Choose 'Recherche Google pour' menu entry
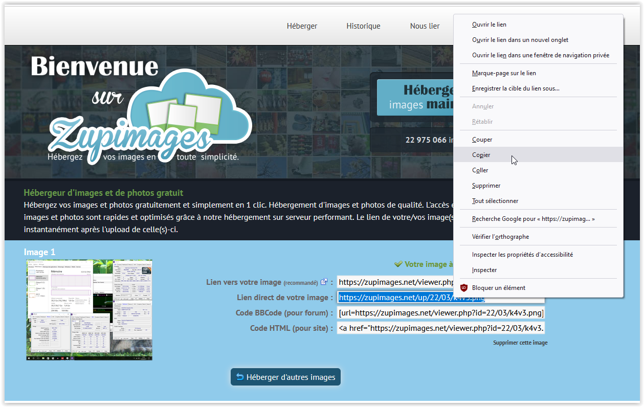Viewport: 644px width, 407px height. pos(538,219)
